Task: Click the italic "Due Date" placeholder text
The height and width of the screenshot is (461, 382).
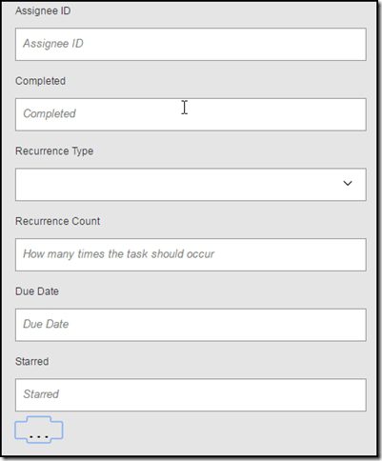Action: [x=46, y=324]
